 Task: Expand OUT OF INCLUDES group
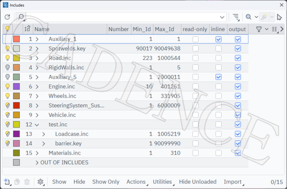[x=37, y=163]
